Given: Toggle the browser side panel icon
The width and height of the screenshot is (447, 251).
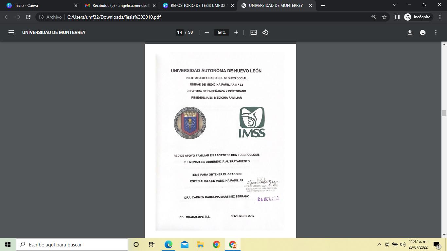Looking at the screenshot, I should point(397,17).
